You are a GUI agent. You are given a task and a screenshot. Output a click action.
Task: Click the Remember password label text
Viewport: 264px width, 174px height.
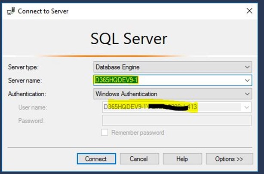[x=138, y=133]
